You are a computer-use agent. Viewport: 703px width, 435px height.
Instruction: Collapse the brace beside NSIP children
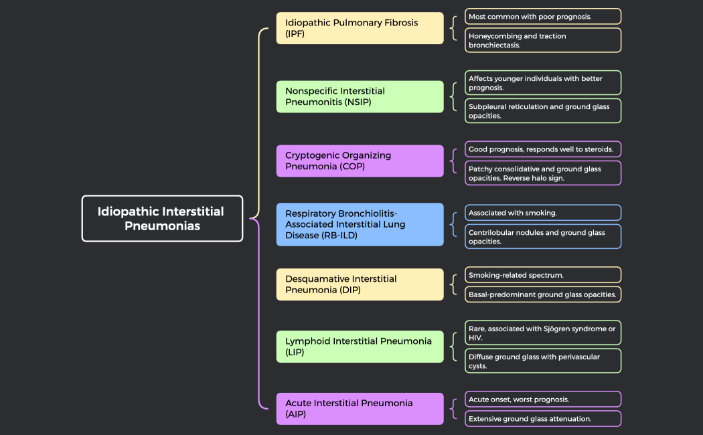pos(455,96)
